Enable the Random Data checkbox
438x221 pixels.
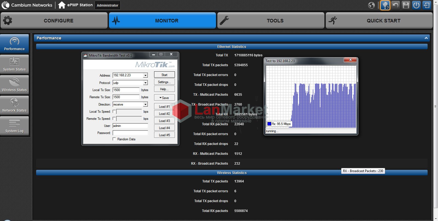point(114,139)
